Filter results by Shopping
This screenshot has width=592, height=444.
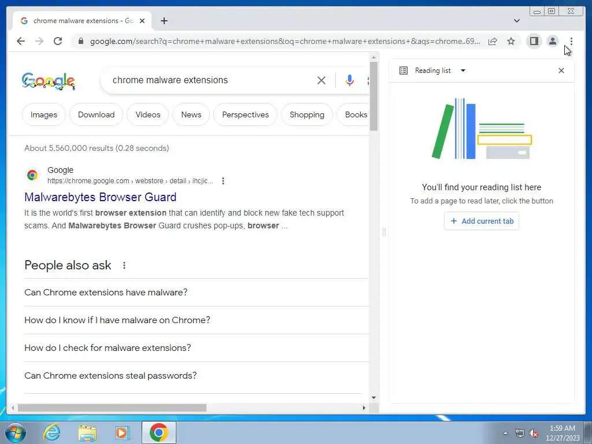click(x=307, y=114)
